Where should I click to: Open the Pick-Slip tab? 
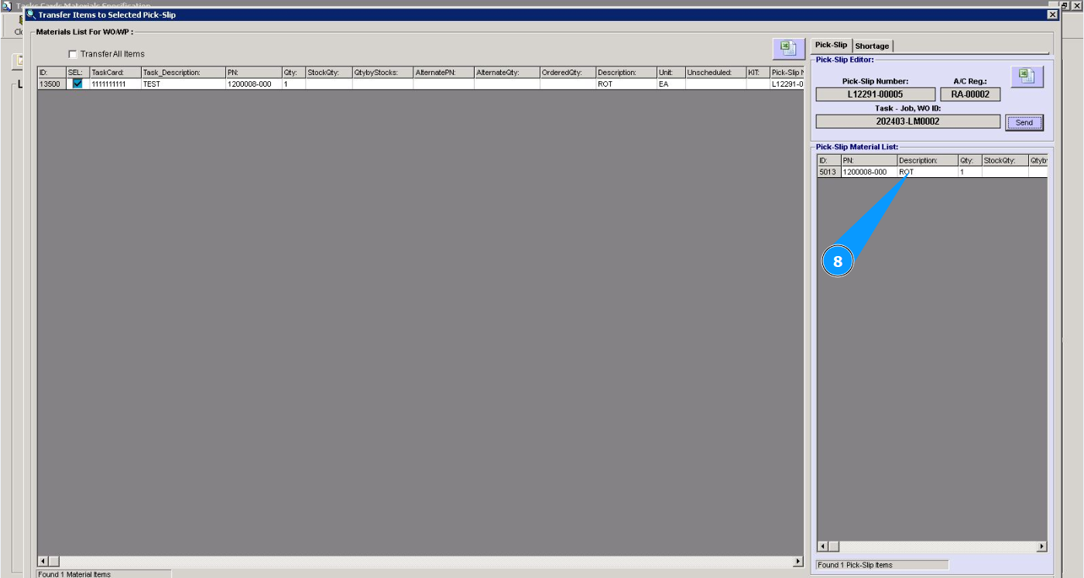(831, 45)
